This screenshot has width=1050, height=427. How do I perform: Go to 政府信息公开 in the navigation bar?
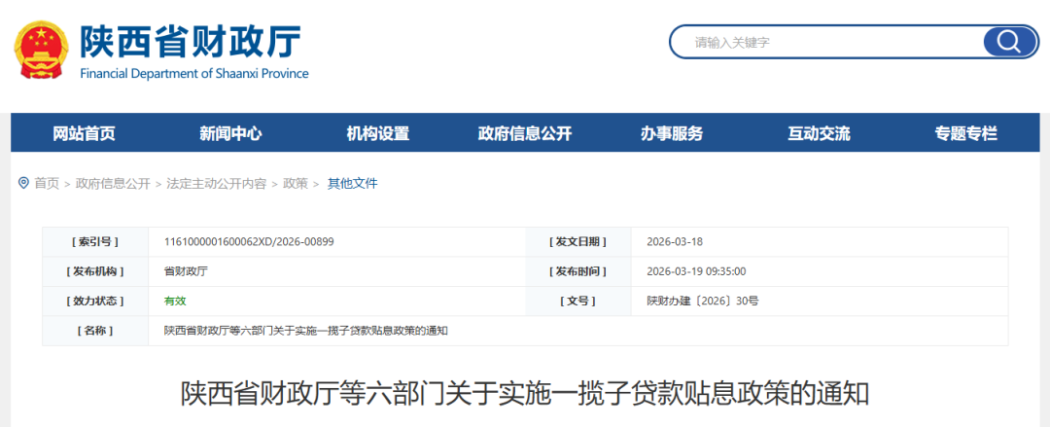(525, 133)
